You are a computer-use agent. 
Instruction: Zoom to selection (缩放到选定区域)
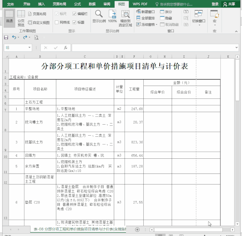[125, 18]
